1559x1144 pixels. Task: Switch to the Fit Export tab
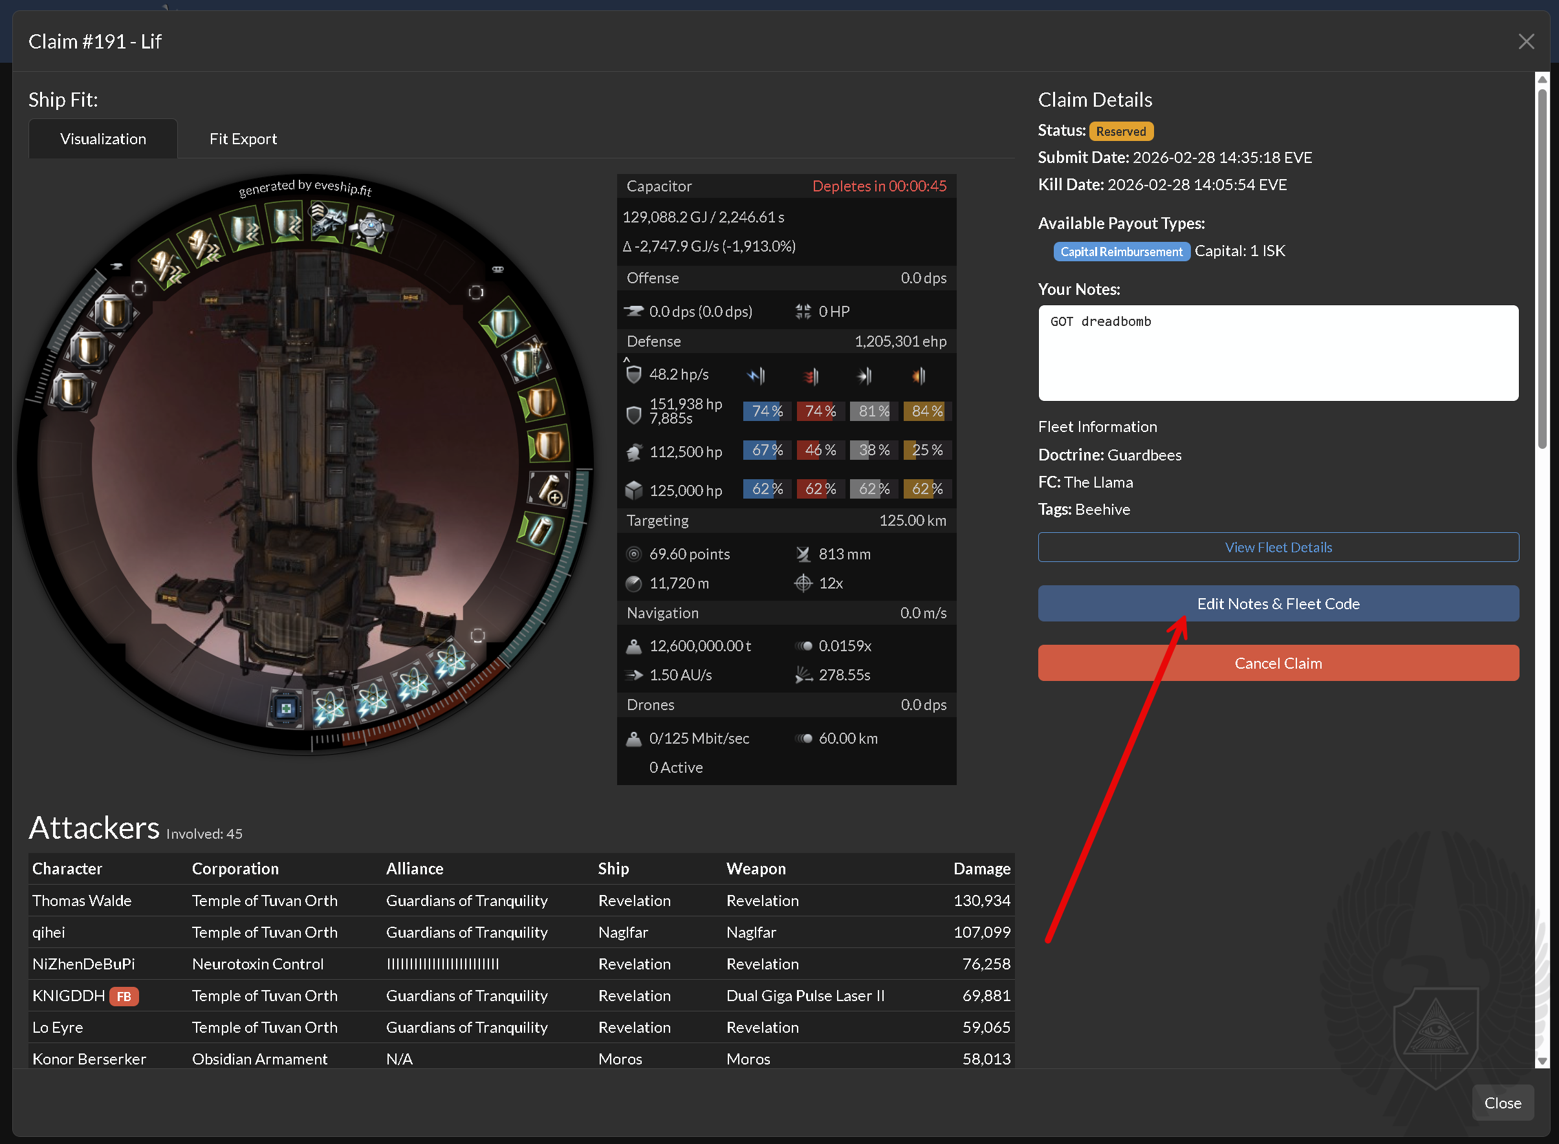pyautogui.click(x=243, y=139)
